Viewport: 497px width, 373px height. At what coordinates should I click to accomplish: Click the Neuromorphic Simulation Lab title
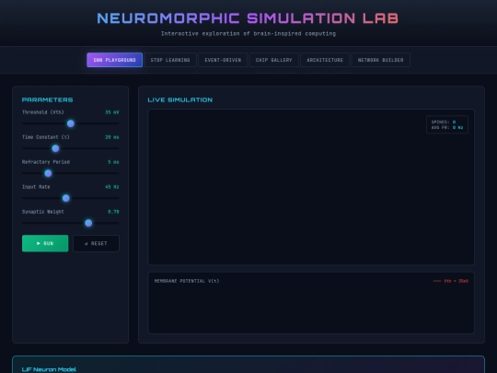click(248, 18)
